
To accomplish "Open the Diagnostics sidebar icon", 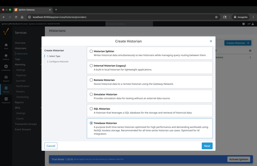I will tap(6, 100).
